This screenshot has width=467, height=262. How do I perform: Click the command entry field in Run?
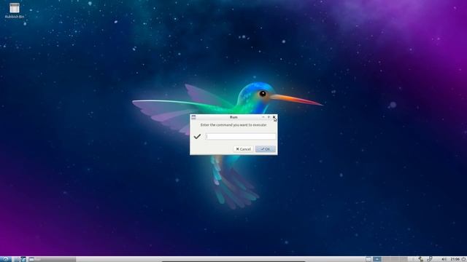(x=241, y=136)
